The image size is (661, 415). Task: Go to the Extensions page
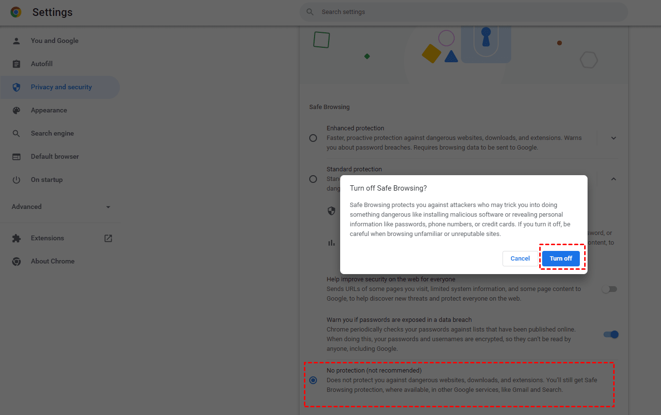[x=47, y=238]
